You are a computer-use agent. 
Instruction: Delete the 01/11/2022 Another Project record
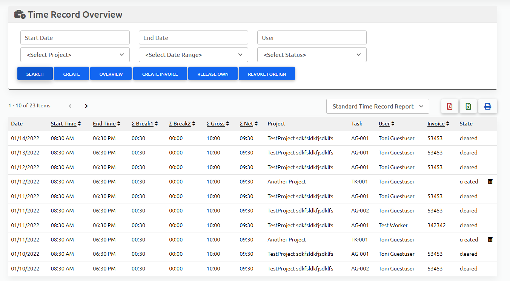(x=490, y=240)
